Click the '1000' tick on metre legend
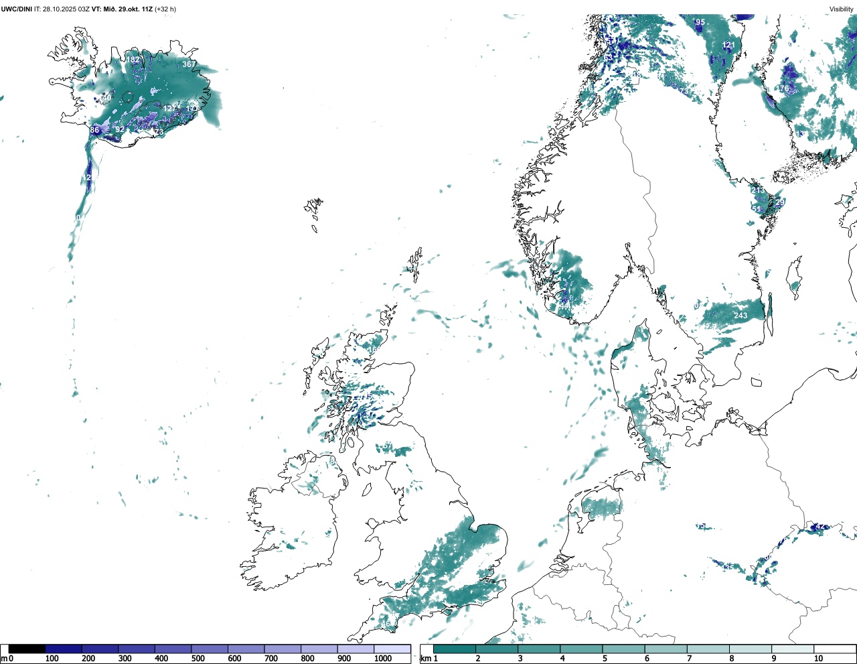The width and height of the screenshot is (857, 664). [382, 659]
